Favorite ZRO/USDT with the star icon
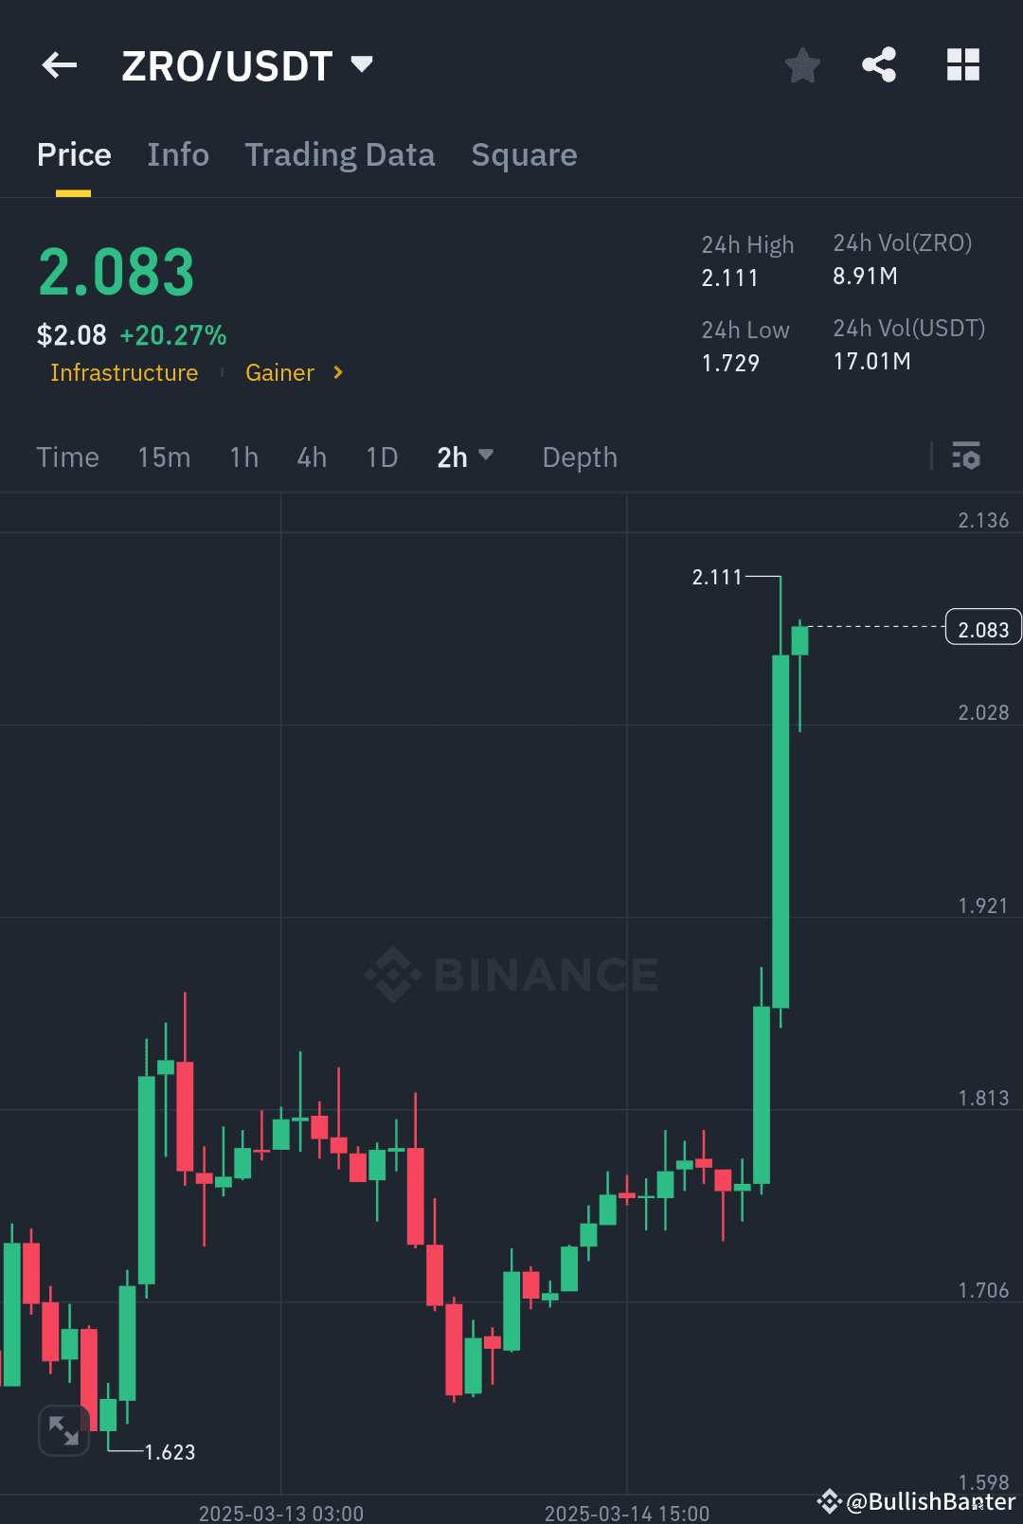1023x1524 pixels. (x=801, y=64)
